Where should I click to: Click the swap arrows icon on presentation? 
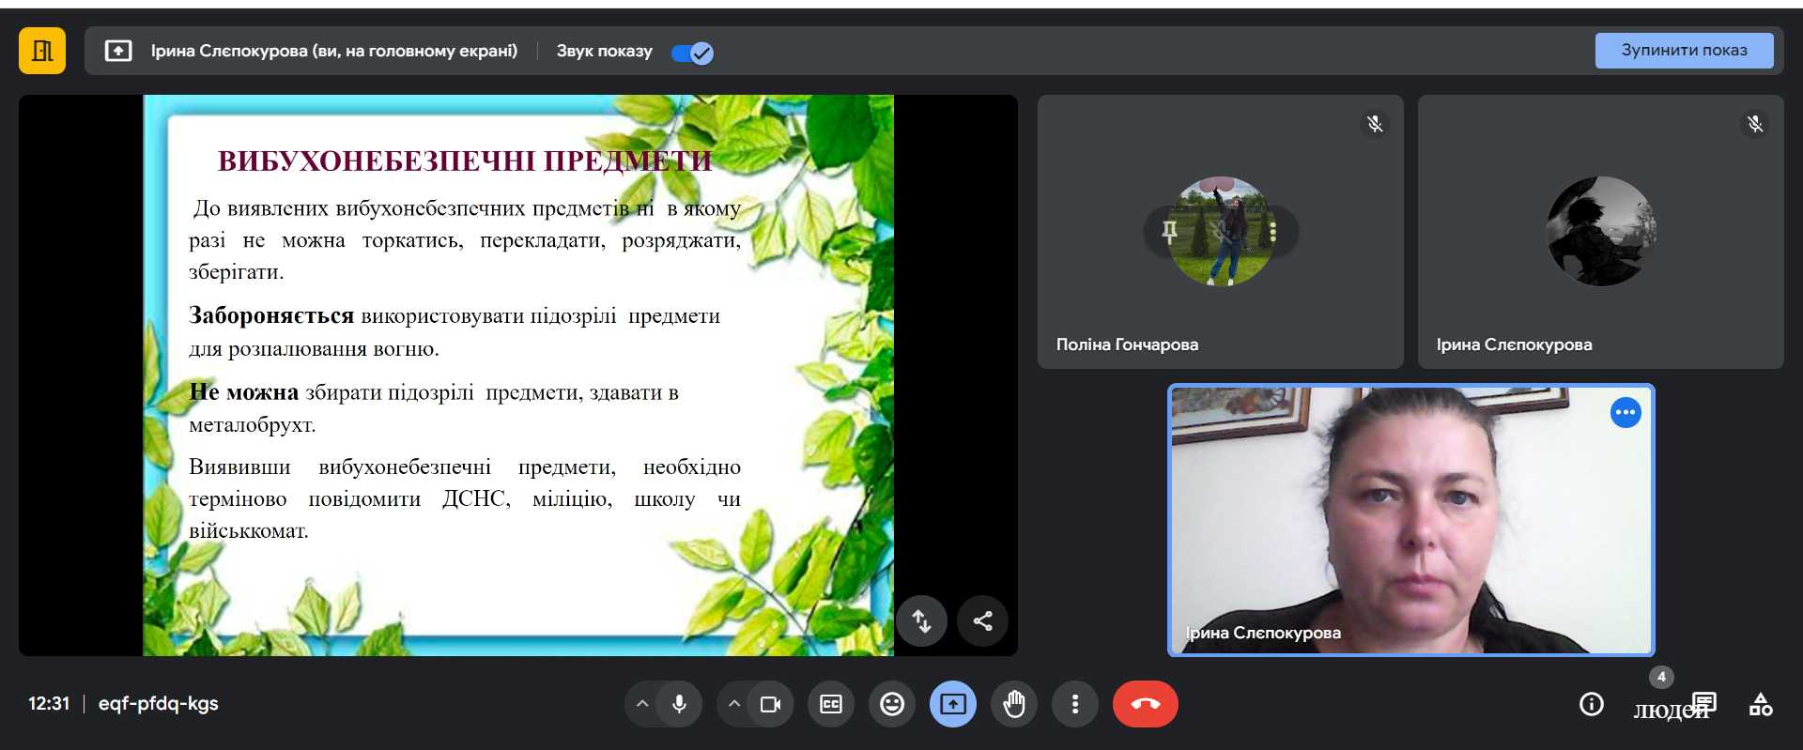point(921,620)
